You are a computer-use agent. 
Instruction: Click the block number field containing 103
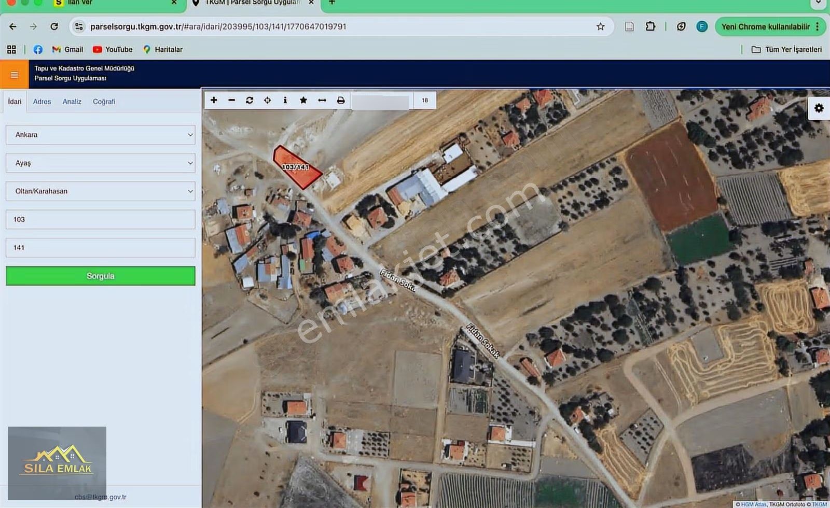(x=101, y=219)
